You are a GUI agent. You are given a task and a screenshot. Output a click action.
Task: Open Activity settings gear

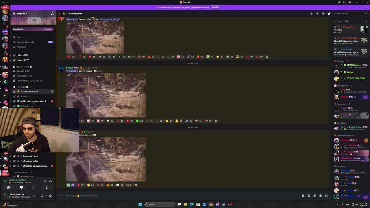click(347, 21)
